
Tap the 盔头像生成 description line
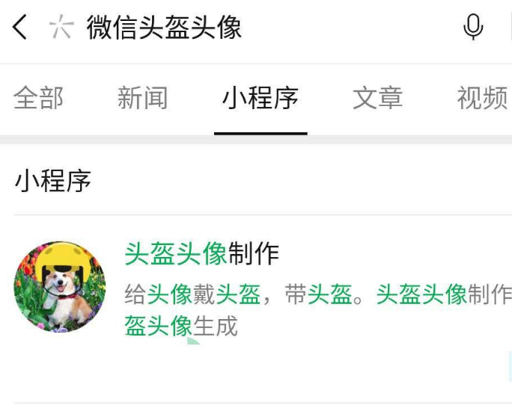tap(181, 326)
